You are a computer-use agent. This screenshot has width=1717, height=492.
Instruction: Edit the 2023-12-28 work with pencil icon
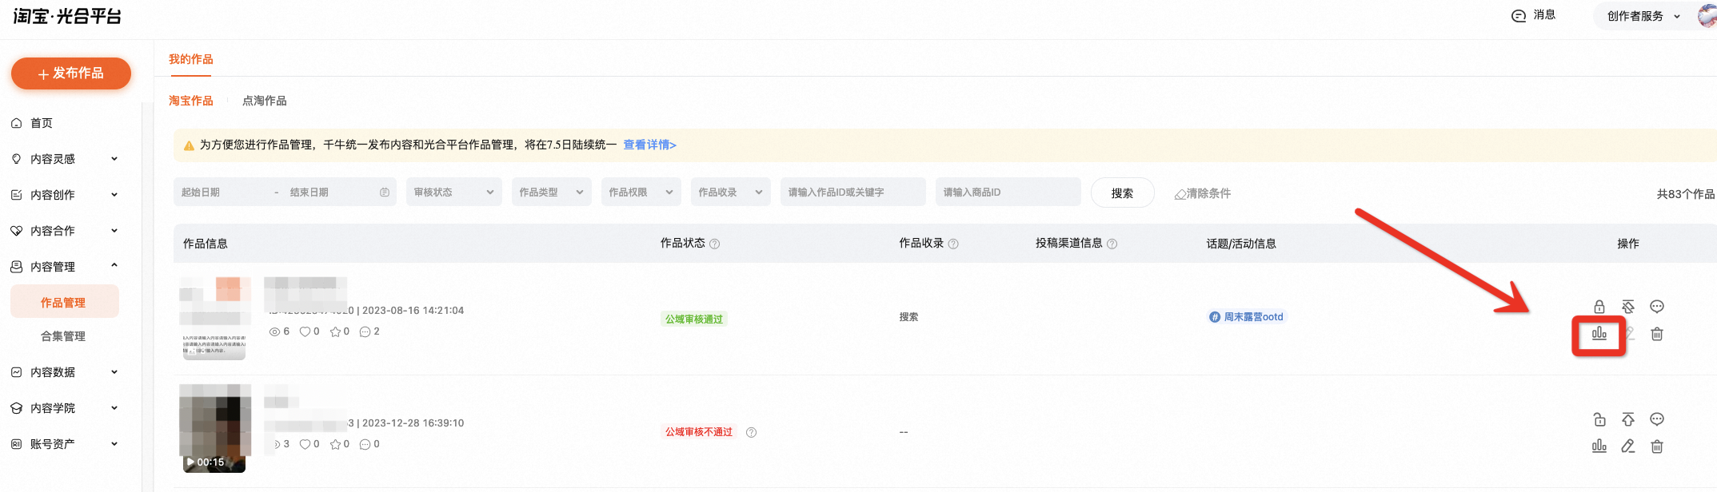click(1627, 446)
